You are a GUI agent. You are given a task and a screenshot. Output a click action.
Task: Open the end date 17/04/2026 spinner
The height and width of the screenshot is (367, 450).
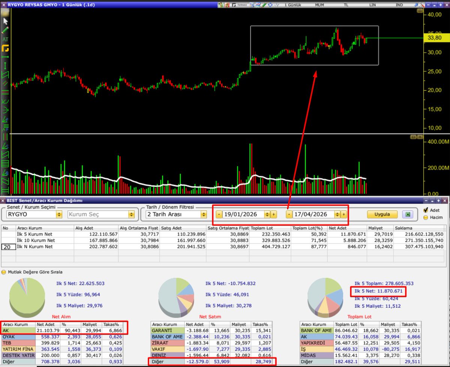point(337,214)
